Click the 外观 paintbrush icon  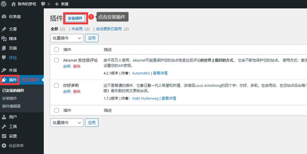pyautogui.click(x=4, y=70)
